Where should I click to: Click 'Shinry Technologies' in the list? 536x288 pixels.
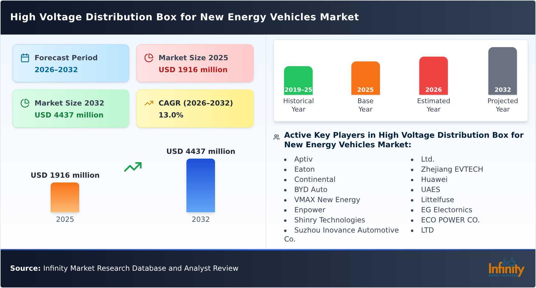pos(329,220)
